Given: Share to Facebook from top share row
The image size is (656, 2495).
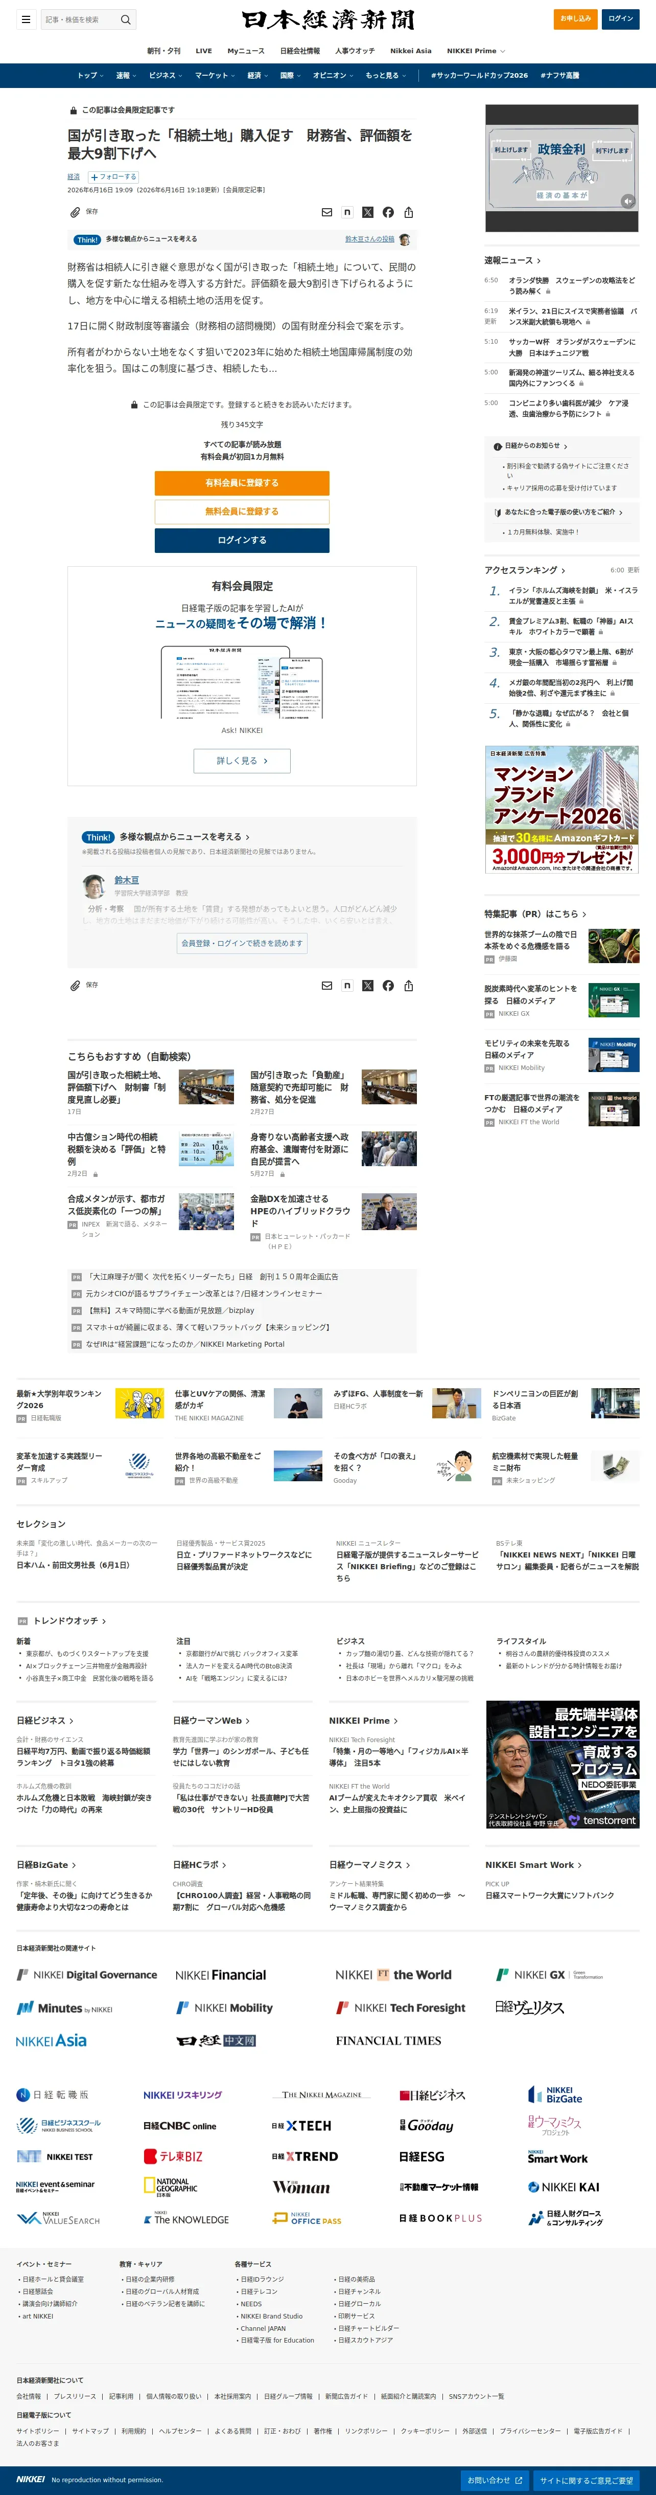Looking at the screenshot, I should click(x=388, y=212).
